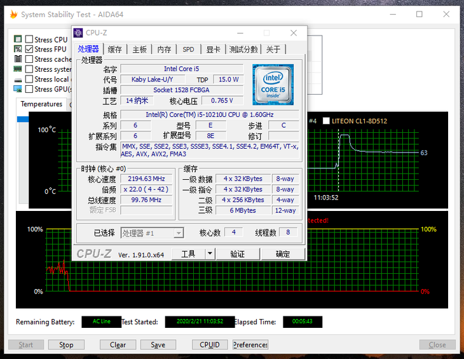Click the Start button in AIDA64
464x359 pixels.
coord(26,344)
